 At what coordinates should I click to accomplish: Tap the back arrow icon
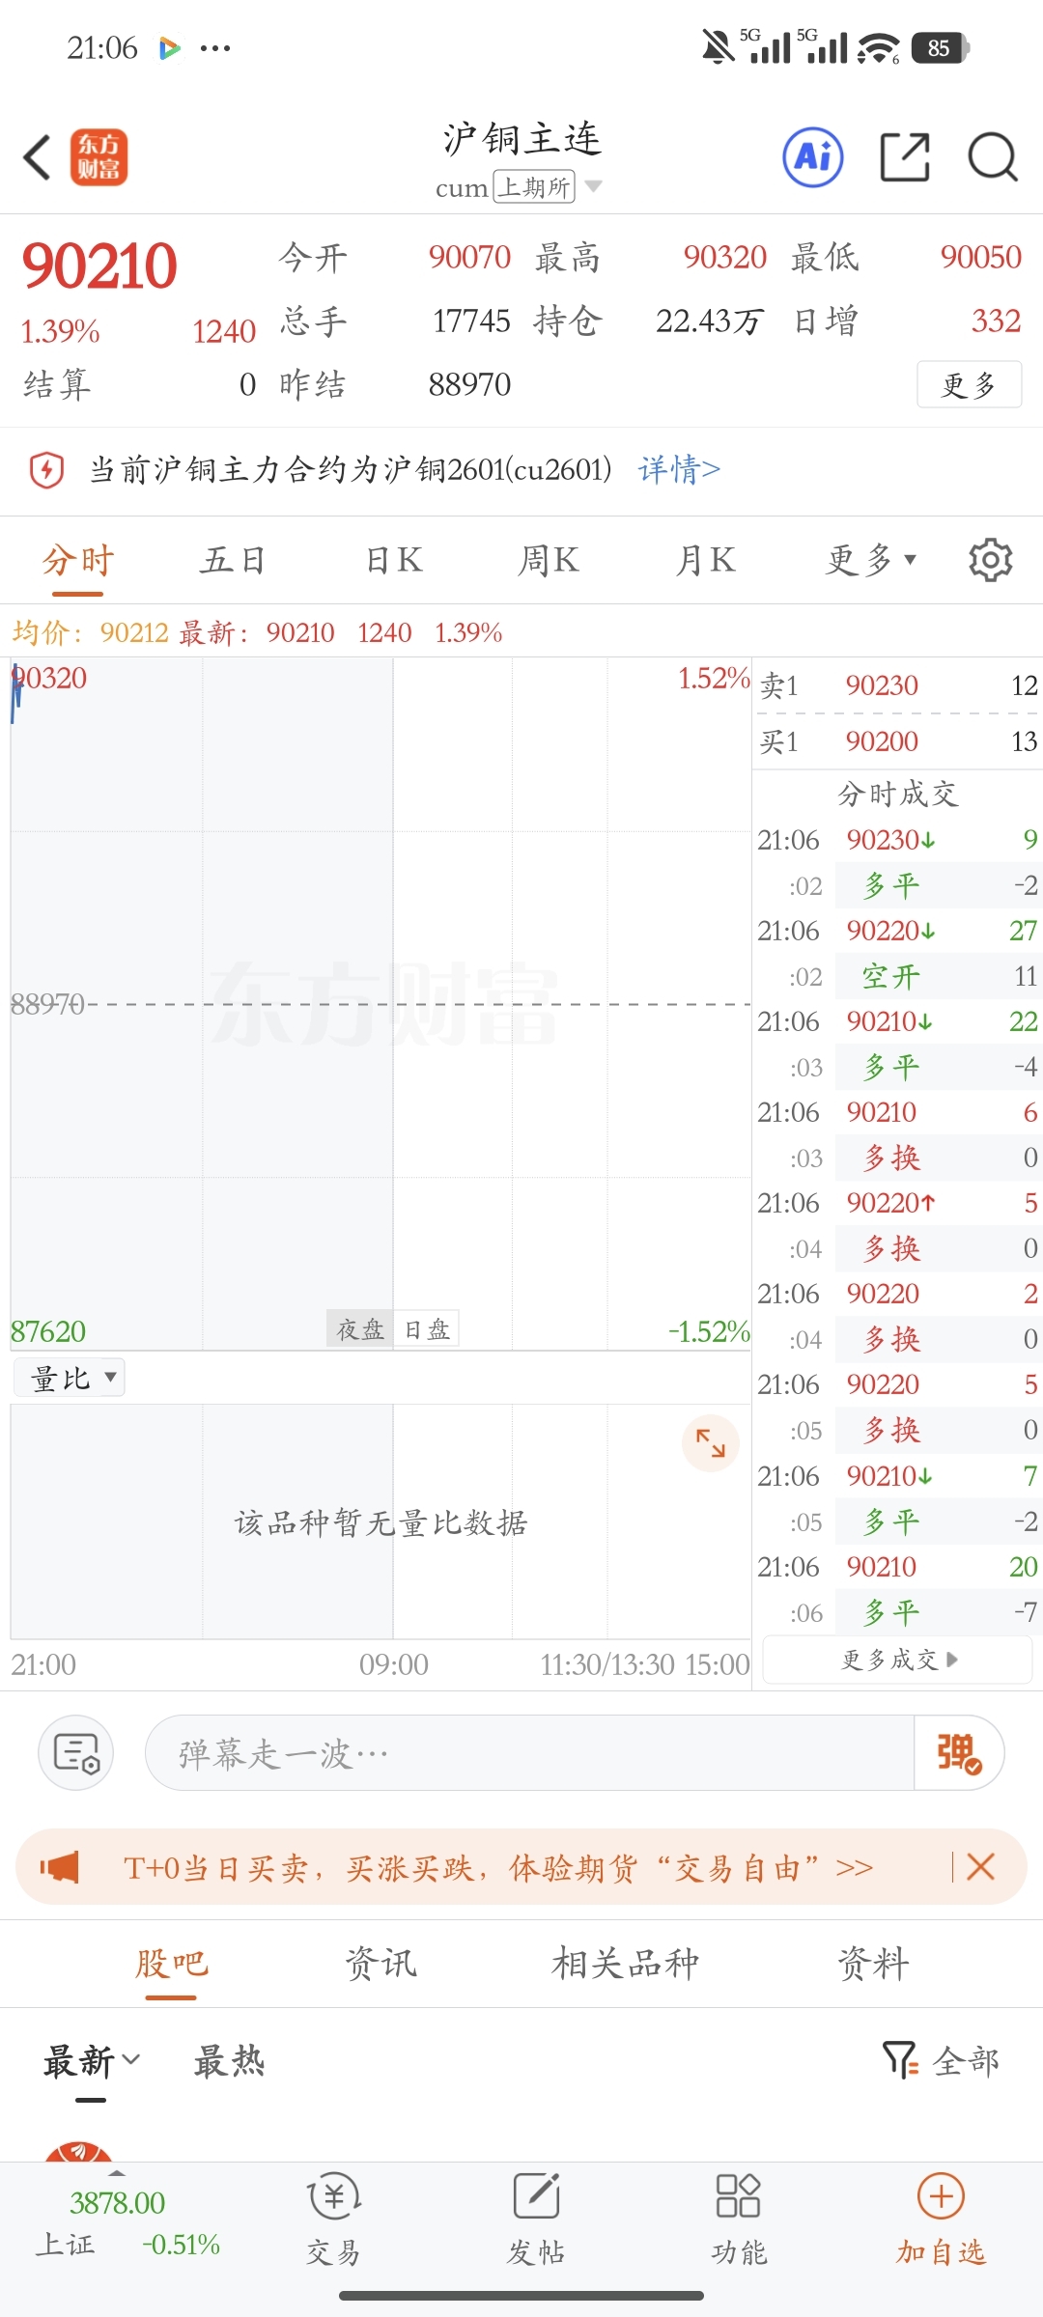tap(37, 157)
